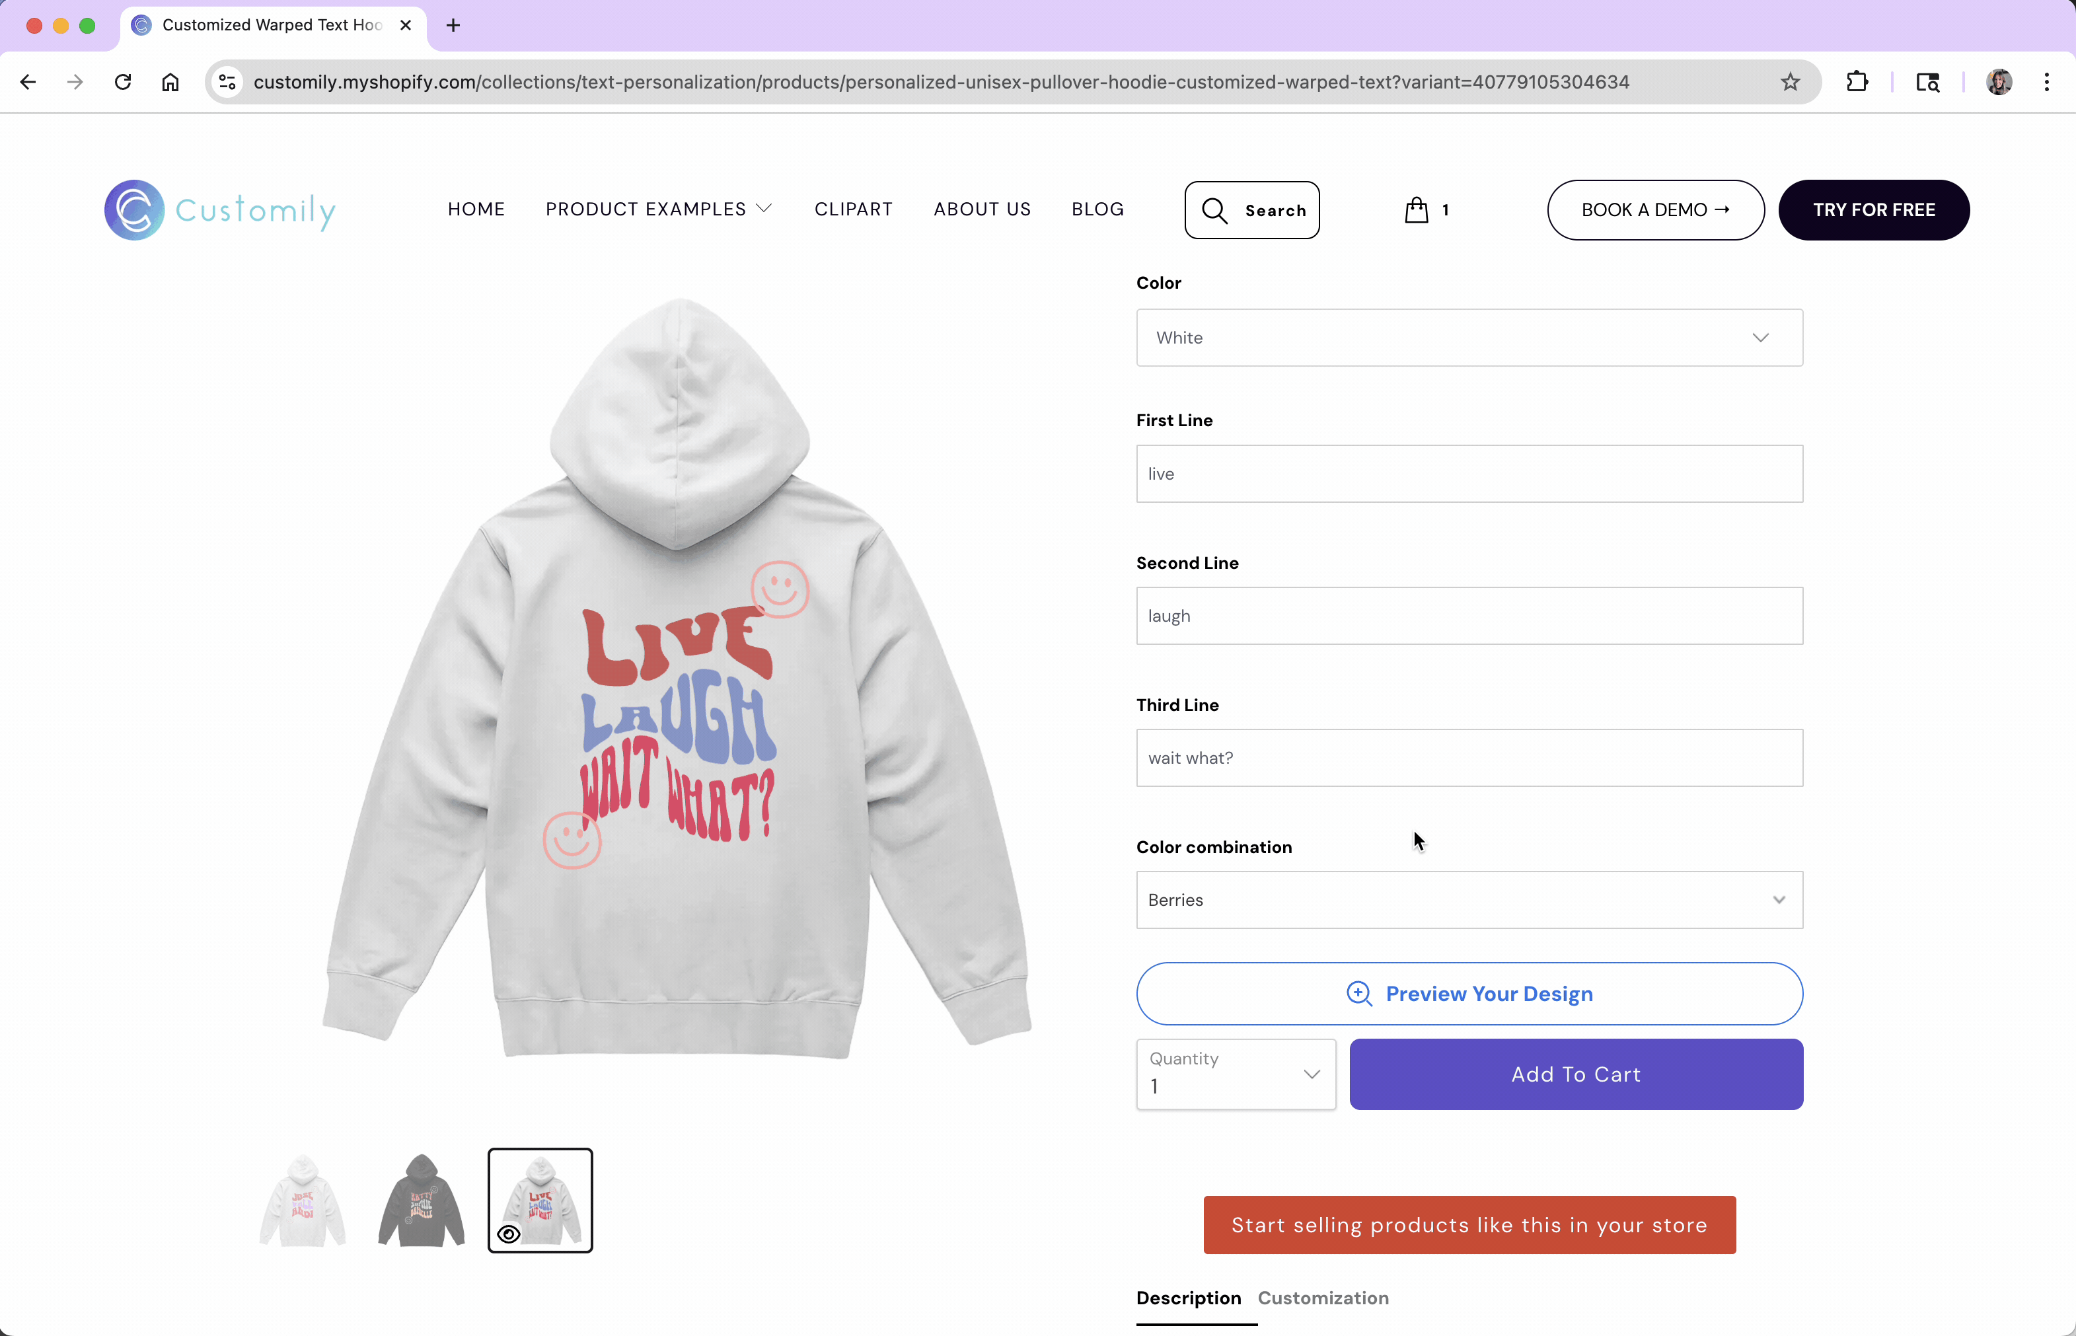Click the eye icon on selected thumbnail
Viewport: 2076px width, 1336px height.
(509, 1234)
